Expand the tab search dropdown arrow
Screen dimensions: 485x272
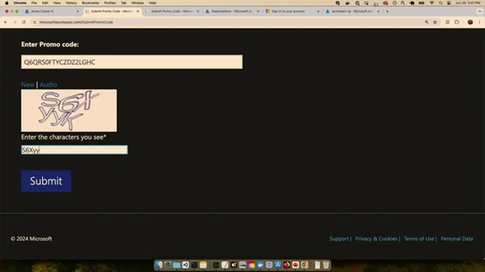pyautogui.click(x=480, y=11)
